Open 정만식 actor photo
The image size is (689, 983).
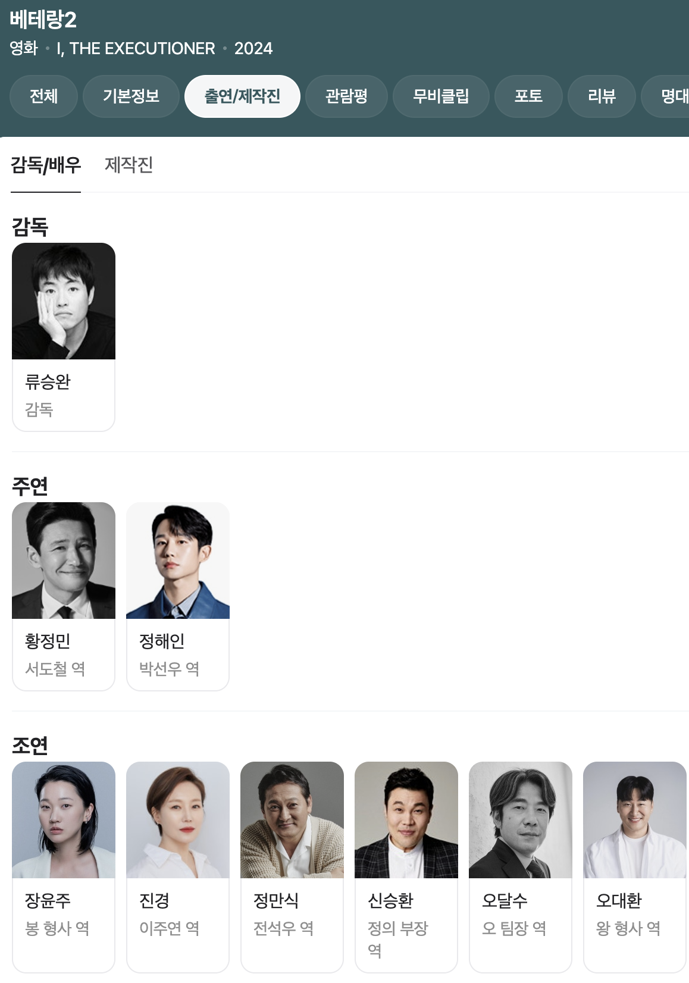click(292, 820)
